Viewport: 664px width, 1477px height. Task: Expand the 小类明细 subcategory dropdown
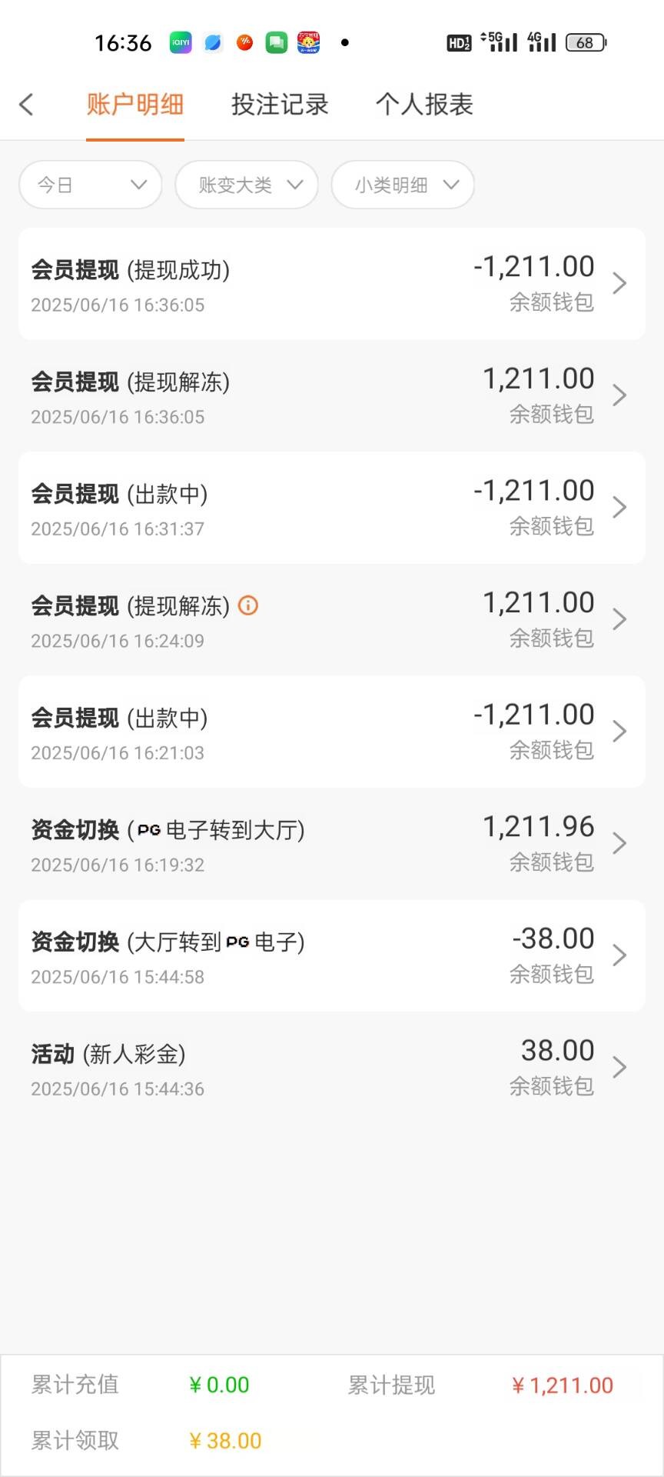click(x=403, y=185)
